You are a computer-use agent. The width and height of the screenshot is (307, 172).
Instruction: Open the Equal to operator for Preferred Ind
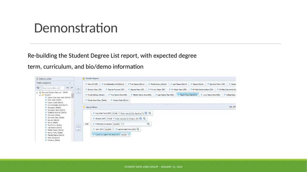(118, 124)
